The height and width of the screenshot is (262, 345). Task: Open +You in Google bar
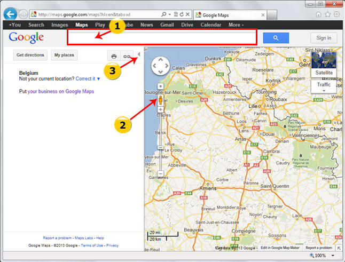click(x=15, y=25)
